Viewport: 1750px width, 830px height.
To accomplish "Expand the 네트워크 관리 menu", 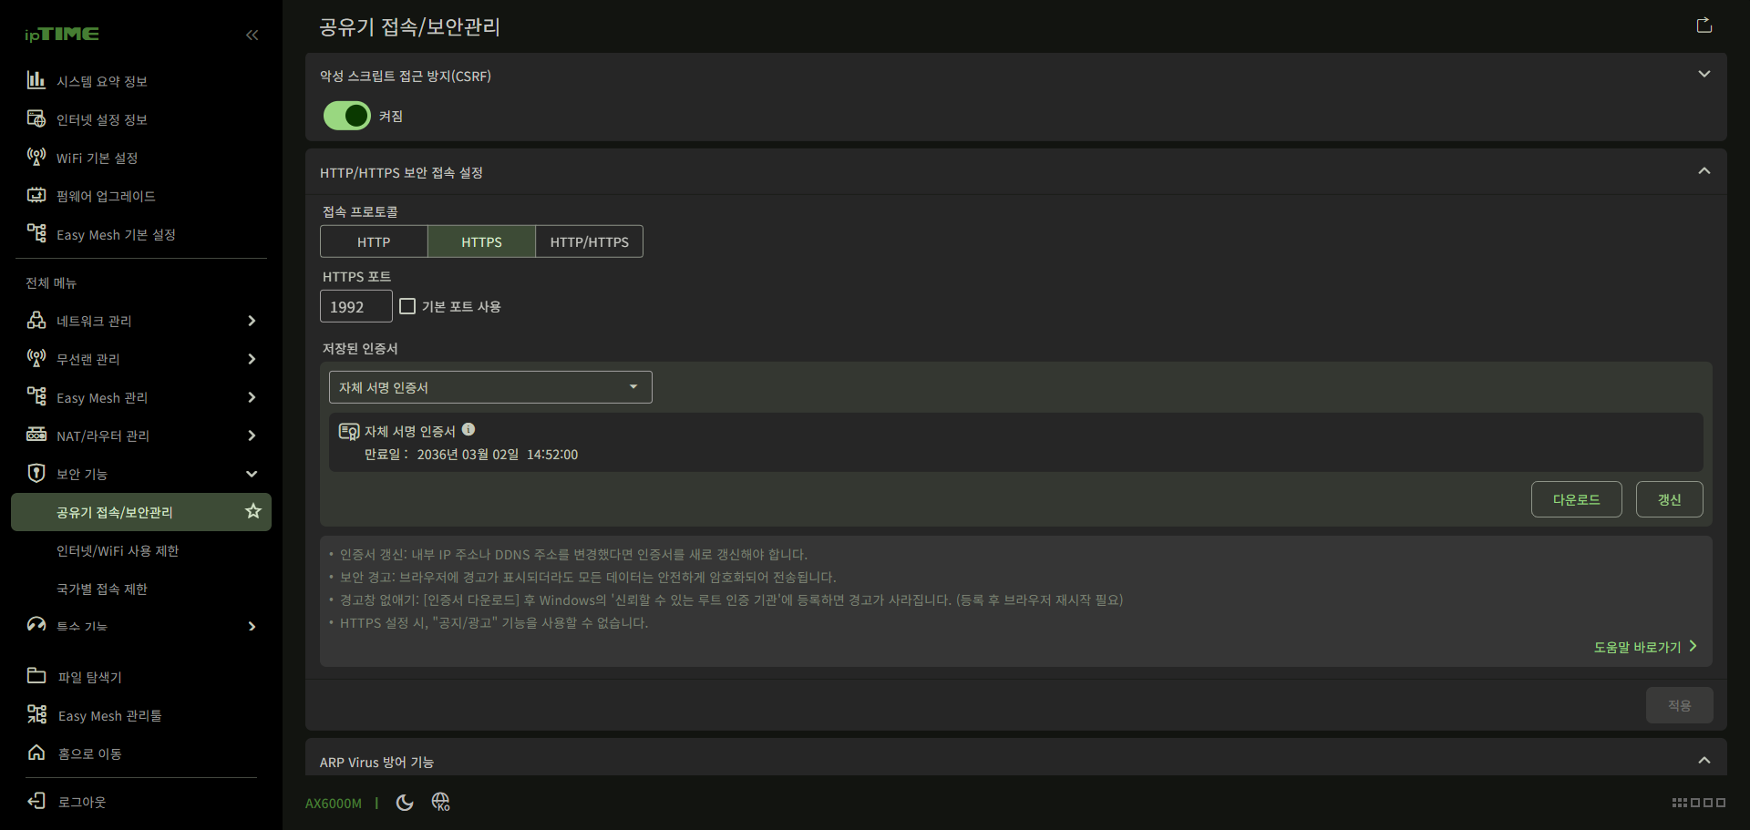I will [141, 321].
